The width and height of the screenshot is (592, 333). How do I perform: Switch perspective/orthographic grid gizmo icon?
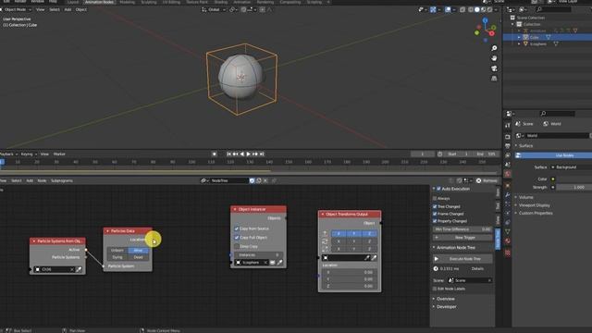494,79
